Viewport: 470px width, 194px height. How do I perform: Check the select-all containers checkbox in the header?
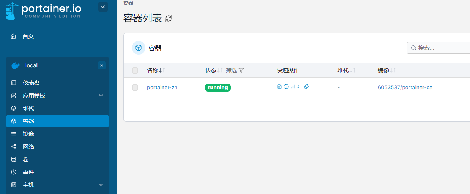click(135, 71)
